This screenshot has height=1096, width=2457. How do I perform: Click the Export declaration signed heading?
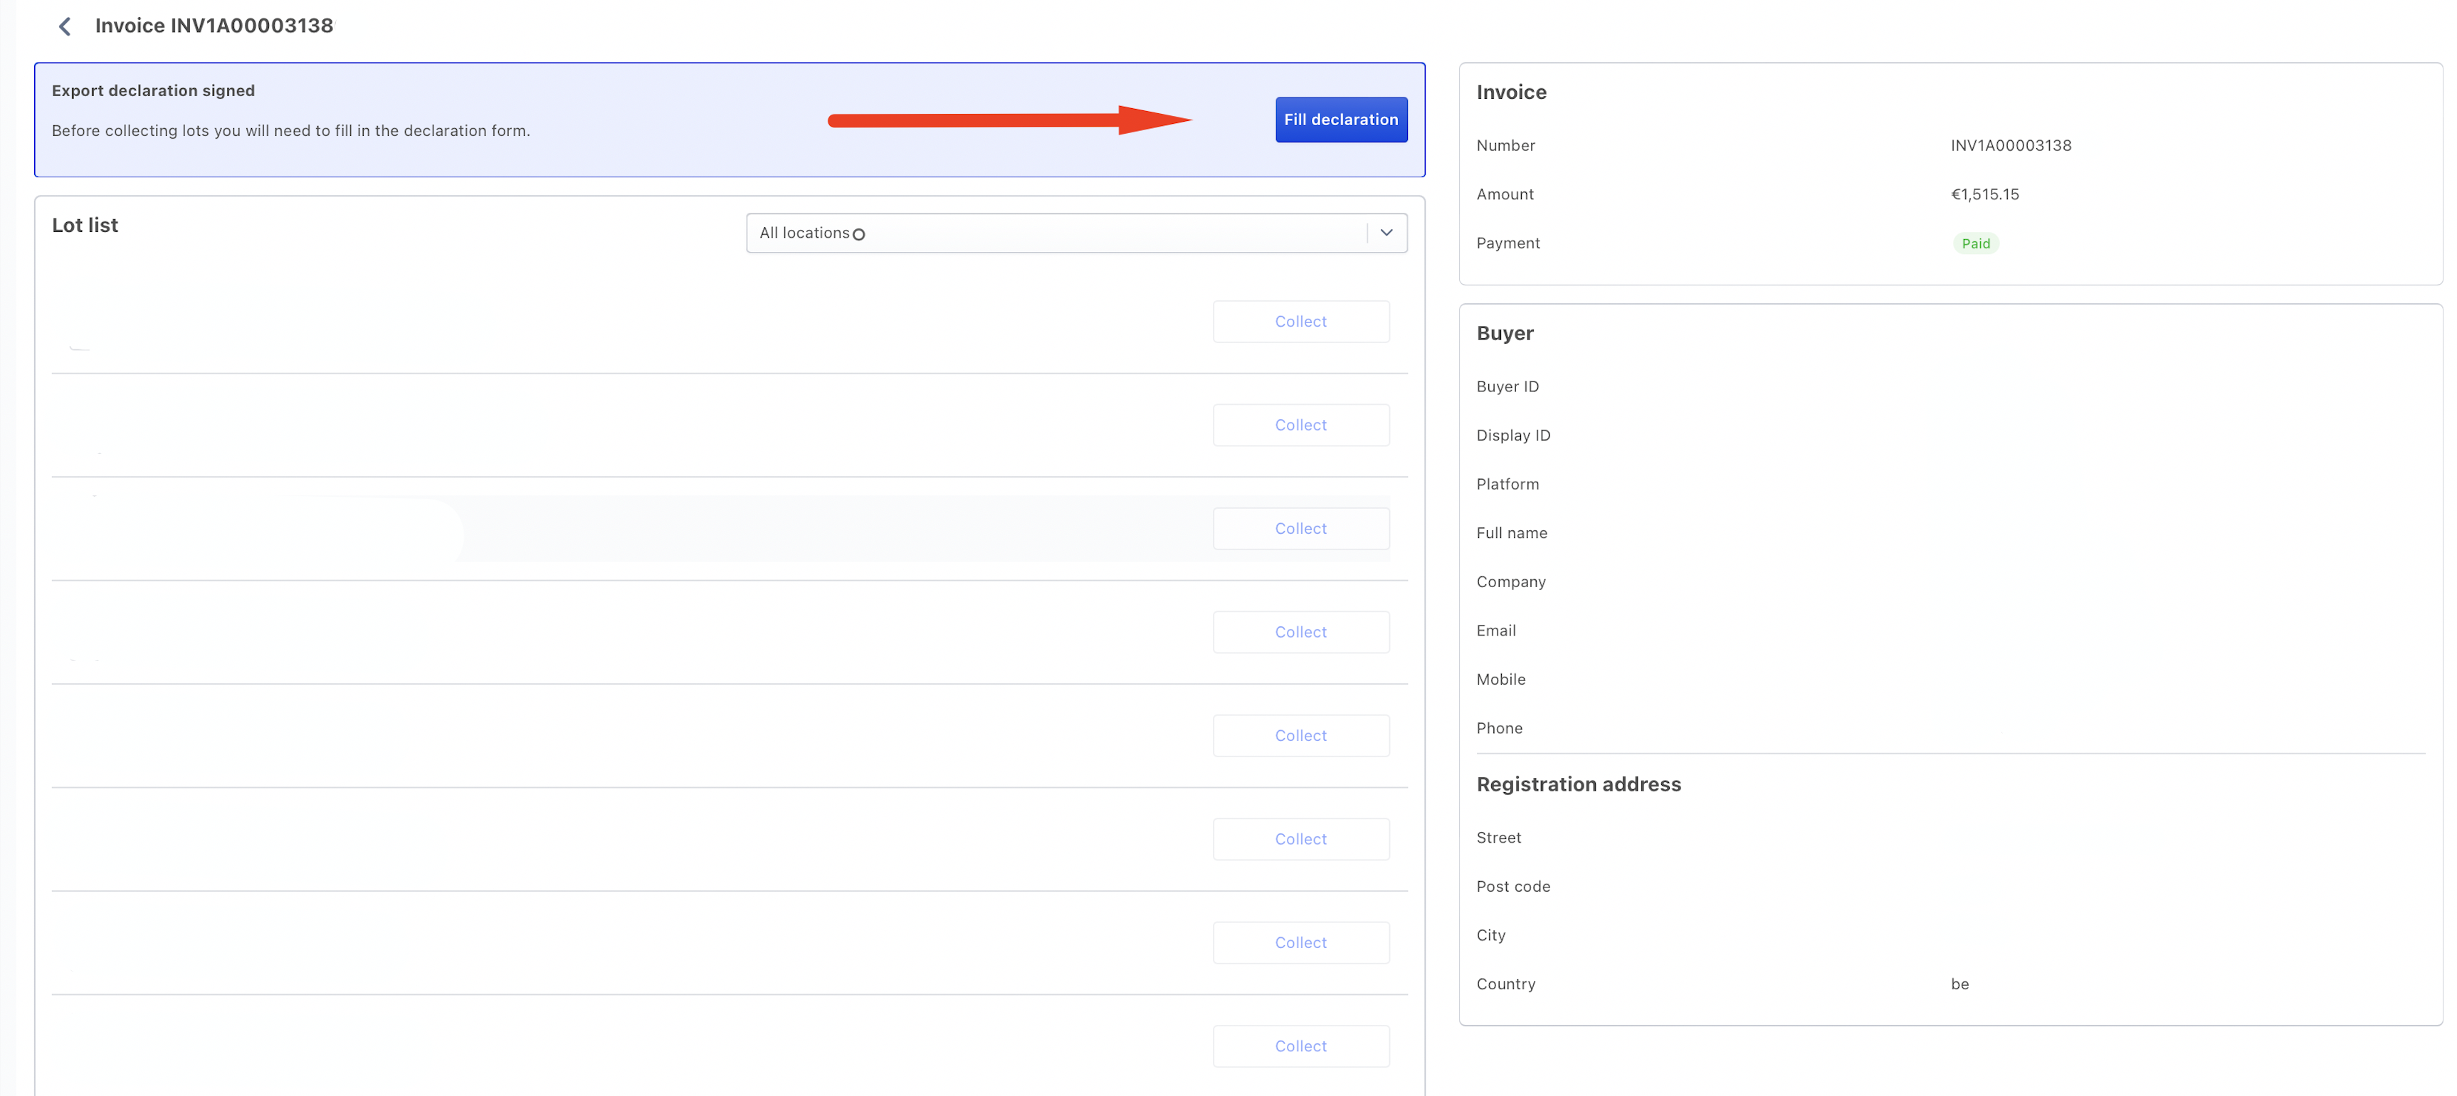[152, 90]
